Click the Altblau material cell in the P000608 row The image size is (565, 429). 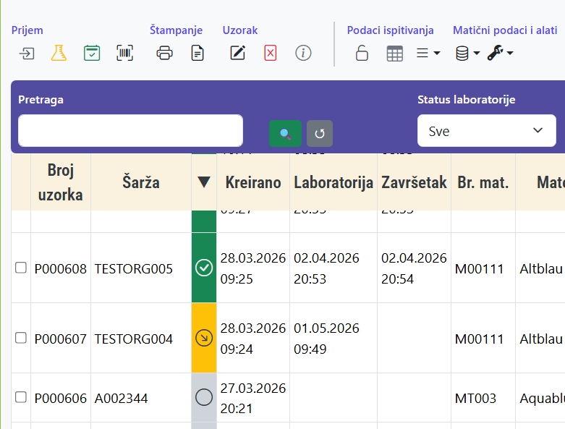pos(541,268)
